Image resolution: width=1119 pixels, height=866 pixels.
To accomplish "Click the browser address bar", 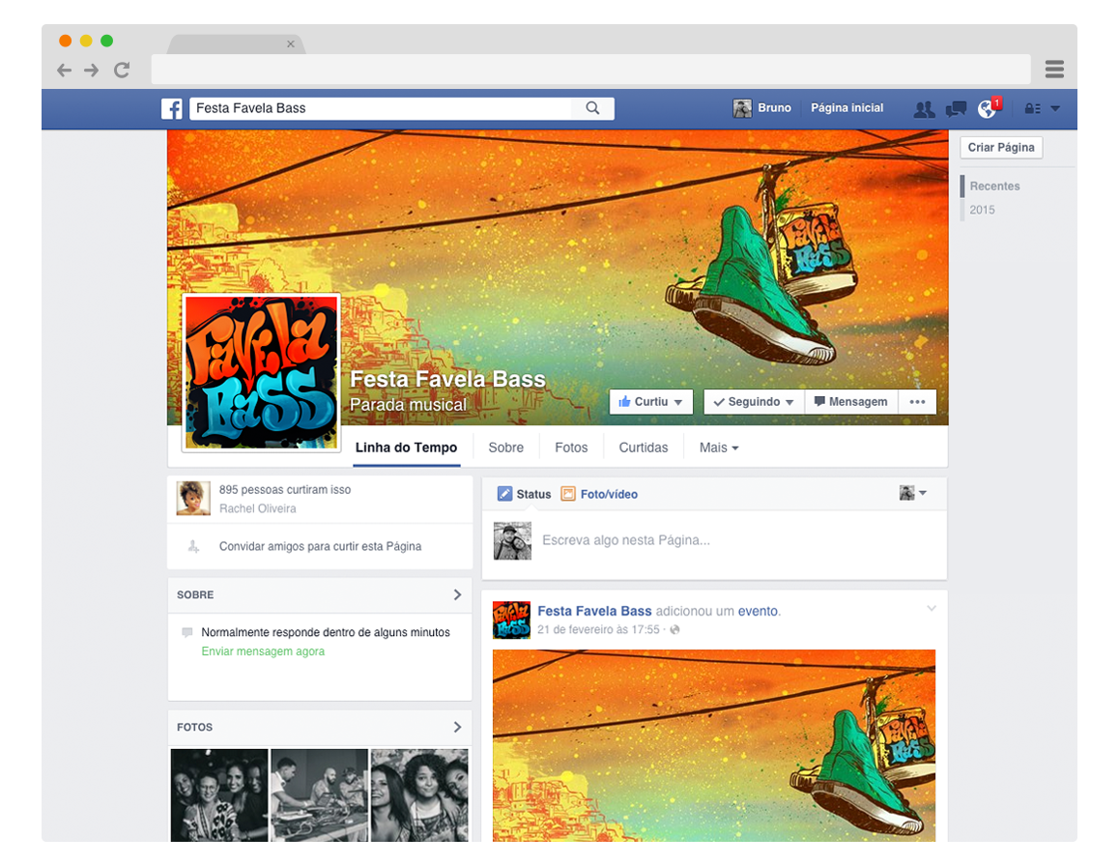I will (x=590, y=70).
